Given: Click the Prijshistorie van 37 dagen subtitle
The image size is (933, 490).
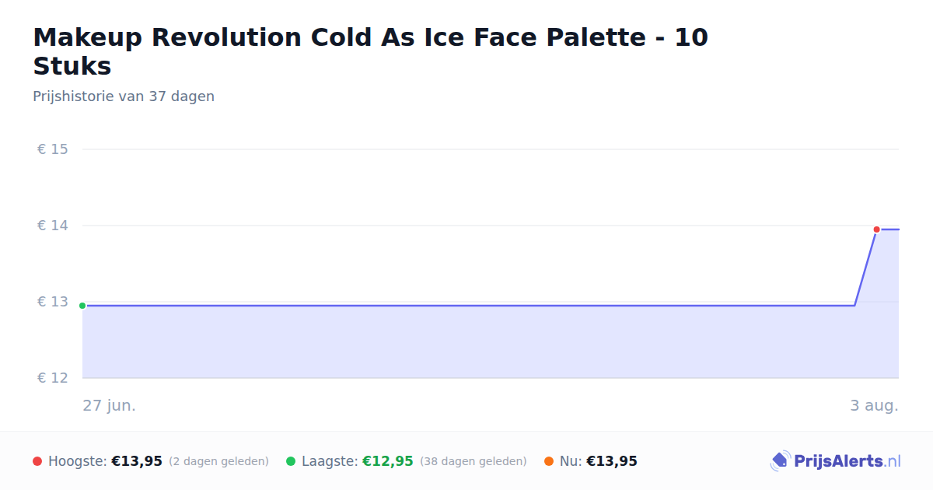Looking at the screenshot, I should (x=124, y=96).
